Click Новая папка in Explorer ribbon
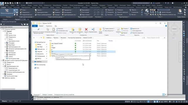This screenshot has height=105, width=188. [100, 31]
